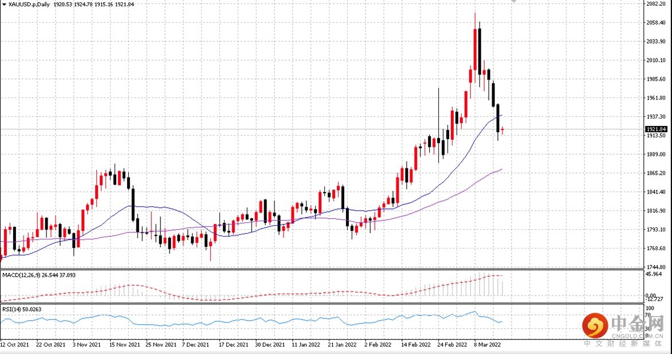
Task: Click the highest candle wick near 2058
Action: (x=475, y=21)
